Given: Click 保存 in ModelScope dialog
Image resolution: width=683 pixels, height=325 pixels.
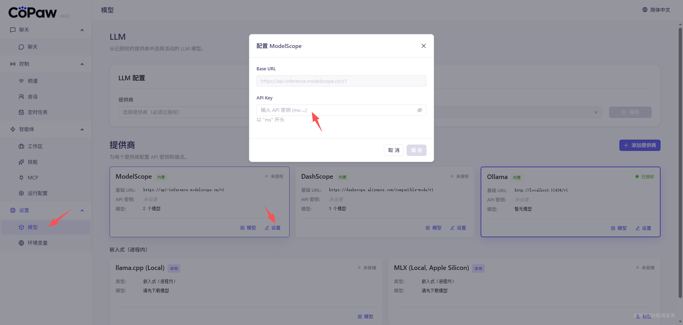Looking at the screenshot, I should tap(417, 150).
